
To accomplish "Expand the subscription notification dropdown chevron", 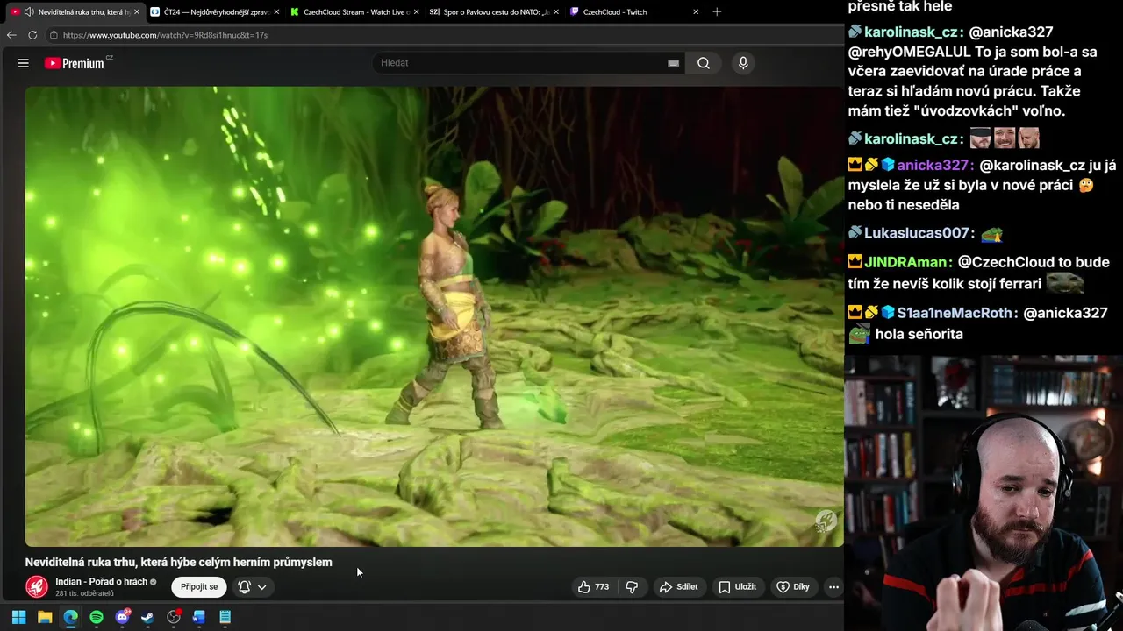I will (x=261, y=587).
